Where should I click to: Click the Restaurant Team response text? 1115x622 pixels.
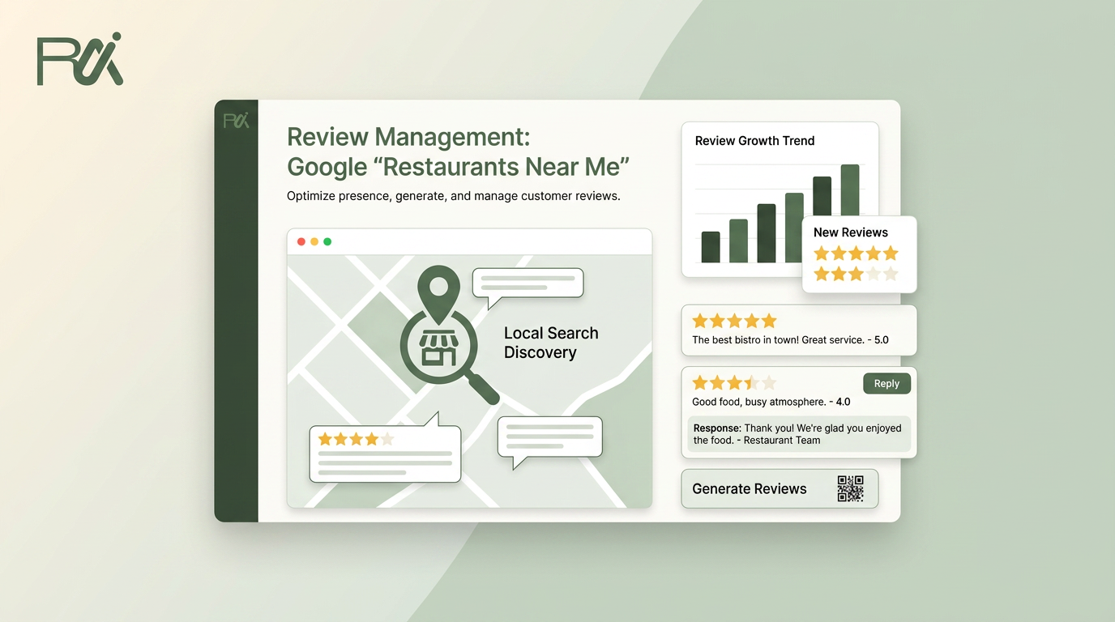799,434
